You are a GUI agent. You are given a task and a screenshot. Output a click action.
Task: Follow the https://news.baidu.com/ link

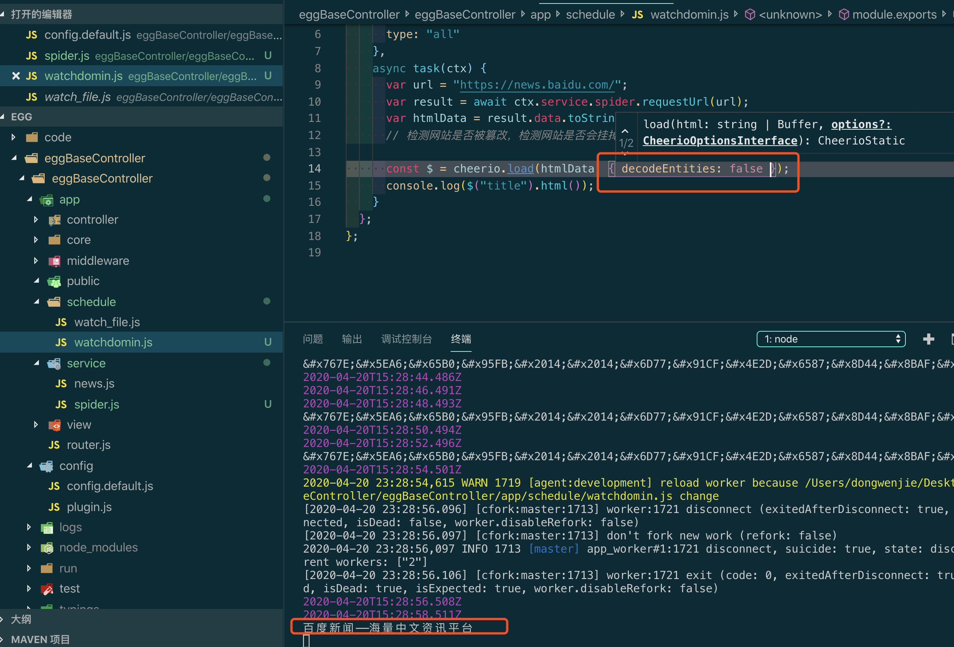(x=537, y=85)
